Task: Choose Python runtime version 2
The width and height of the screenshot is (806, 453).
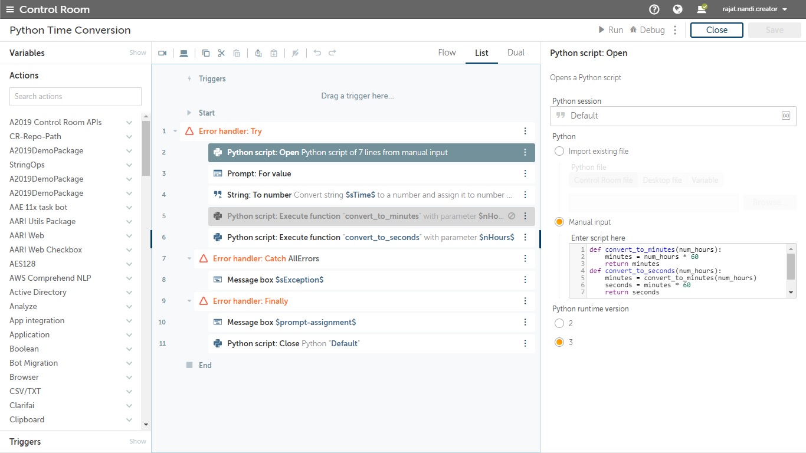Action: [559, 323]
